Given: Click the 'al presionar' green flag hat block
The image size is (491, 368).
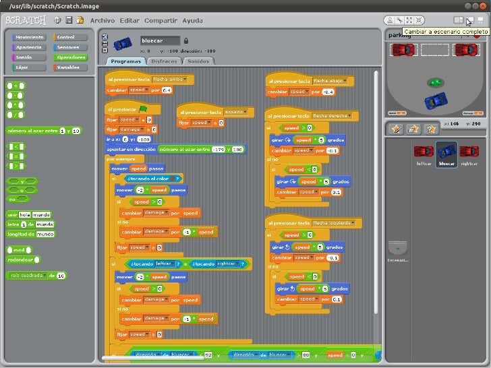Looking at the screenshot, I should (x=132, y=109).
